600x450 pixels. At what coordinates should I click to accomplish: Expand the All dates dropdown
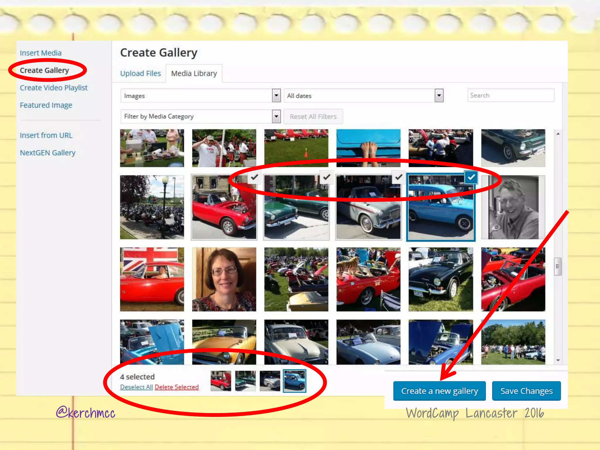tap(439, 96)
